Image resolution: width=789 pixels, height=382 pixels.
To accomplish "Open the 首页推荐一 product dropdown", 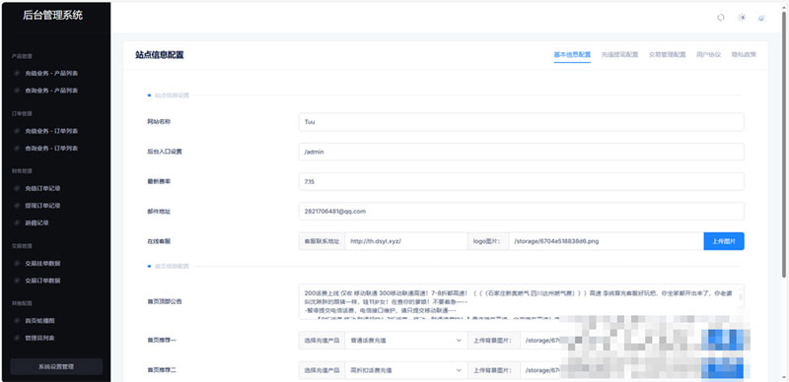I will point(406,341).
